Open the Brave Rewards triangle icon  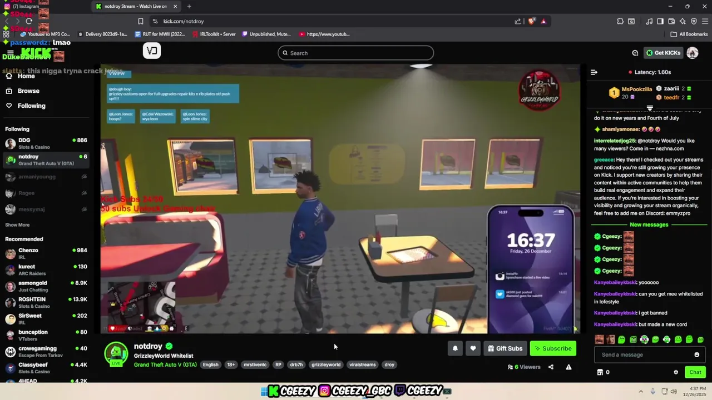[x=543, y=21]
